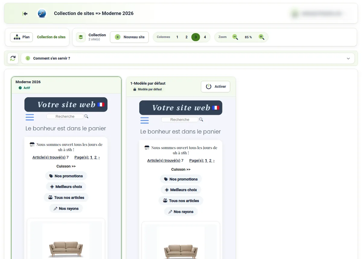Click the 1-Modèle par défaut title
This screenshot has height=259, width=362.
pos(148,84)
